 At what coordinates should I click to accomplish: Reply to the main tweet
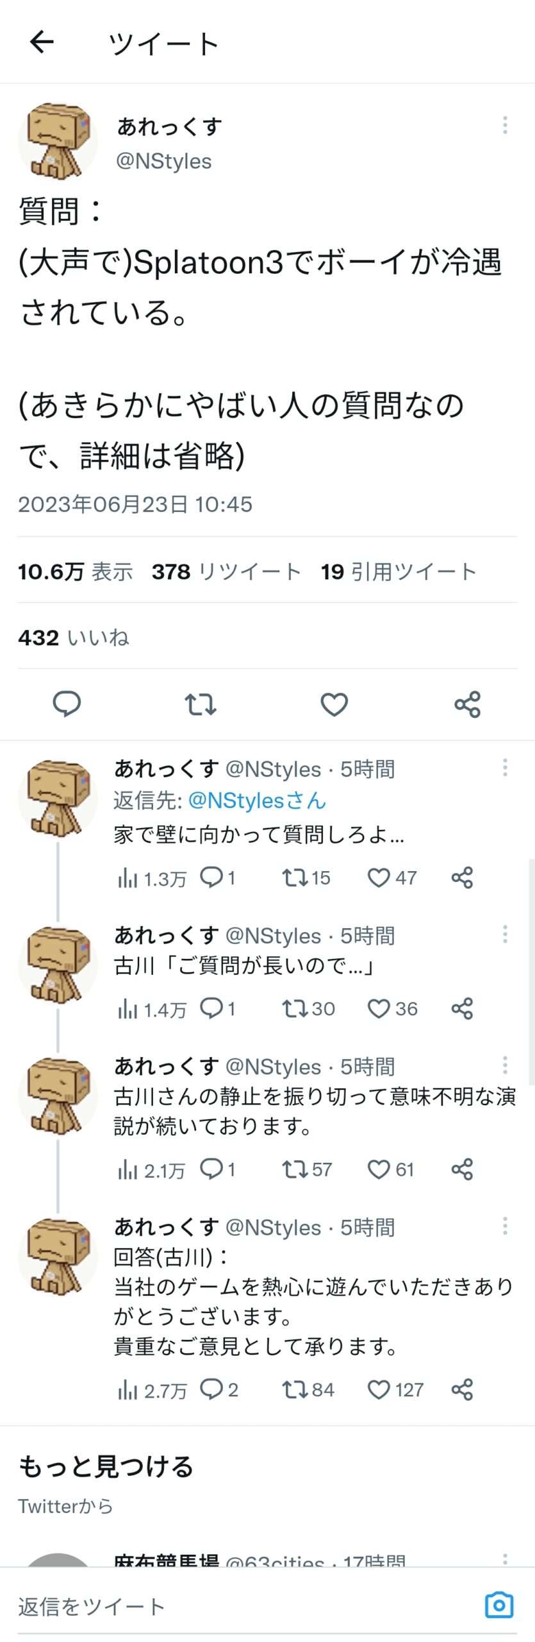(67, 704)
